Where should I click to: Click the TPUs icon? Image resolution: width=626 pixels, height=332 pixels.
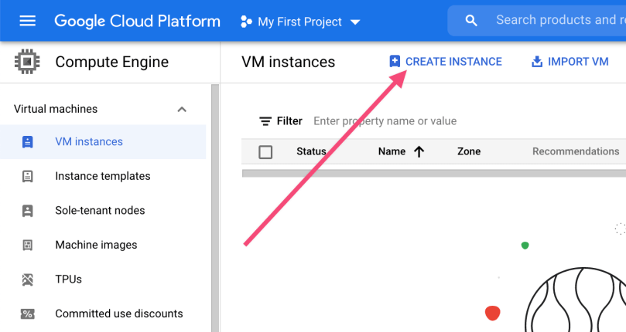(28, 279)
